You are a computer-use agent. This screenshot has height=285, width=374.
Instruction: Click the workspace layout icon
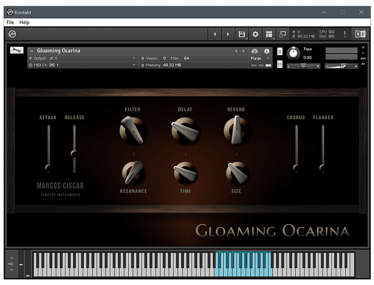[x=269, y=34]
